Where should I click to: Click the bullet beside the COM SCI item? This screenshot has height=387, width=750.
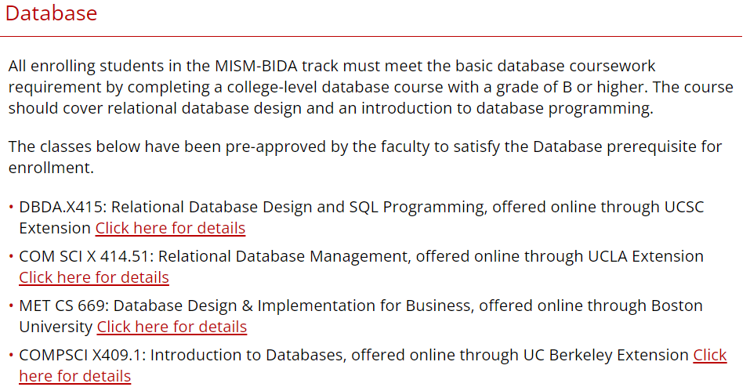tap(11, 256)
